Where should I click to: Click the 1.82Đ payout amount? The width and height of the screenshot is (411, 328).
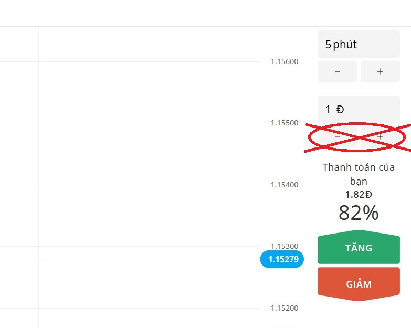[x=359, y=195]
